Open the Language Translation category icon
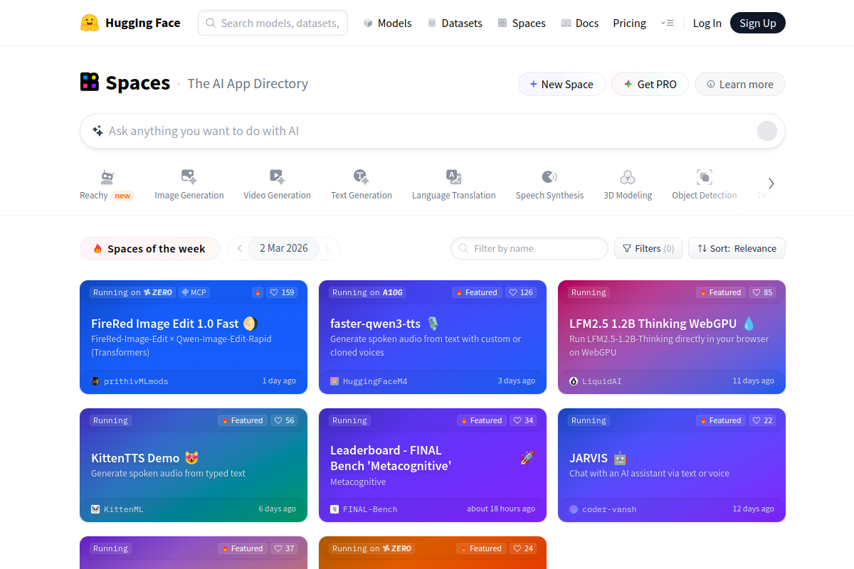This screenshot has height=569, width=854. (x=453, y=177)
